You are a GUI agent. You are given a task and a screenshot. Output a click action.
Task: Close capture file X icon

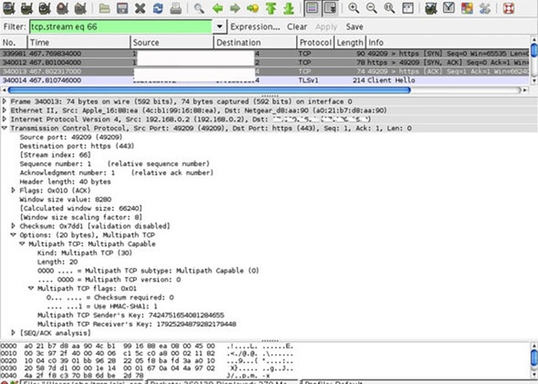(x=140, y=8)
